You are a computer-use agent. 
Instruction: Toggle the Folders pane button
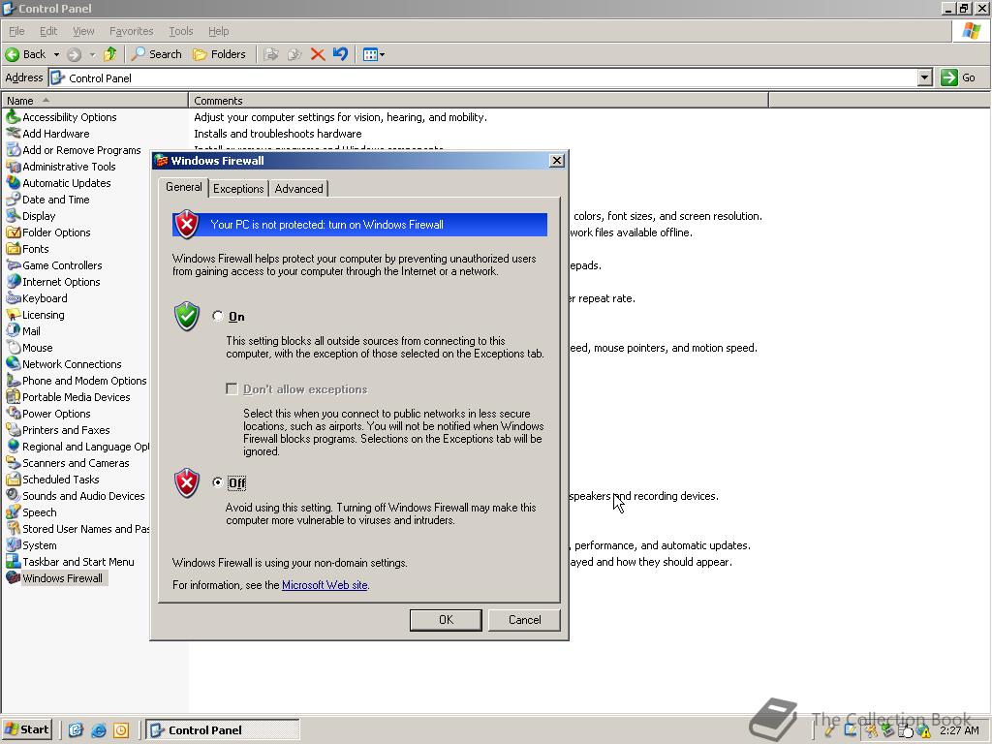220,54
